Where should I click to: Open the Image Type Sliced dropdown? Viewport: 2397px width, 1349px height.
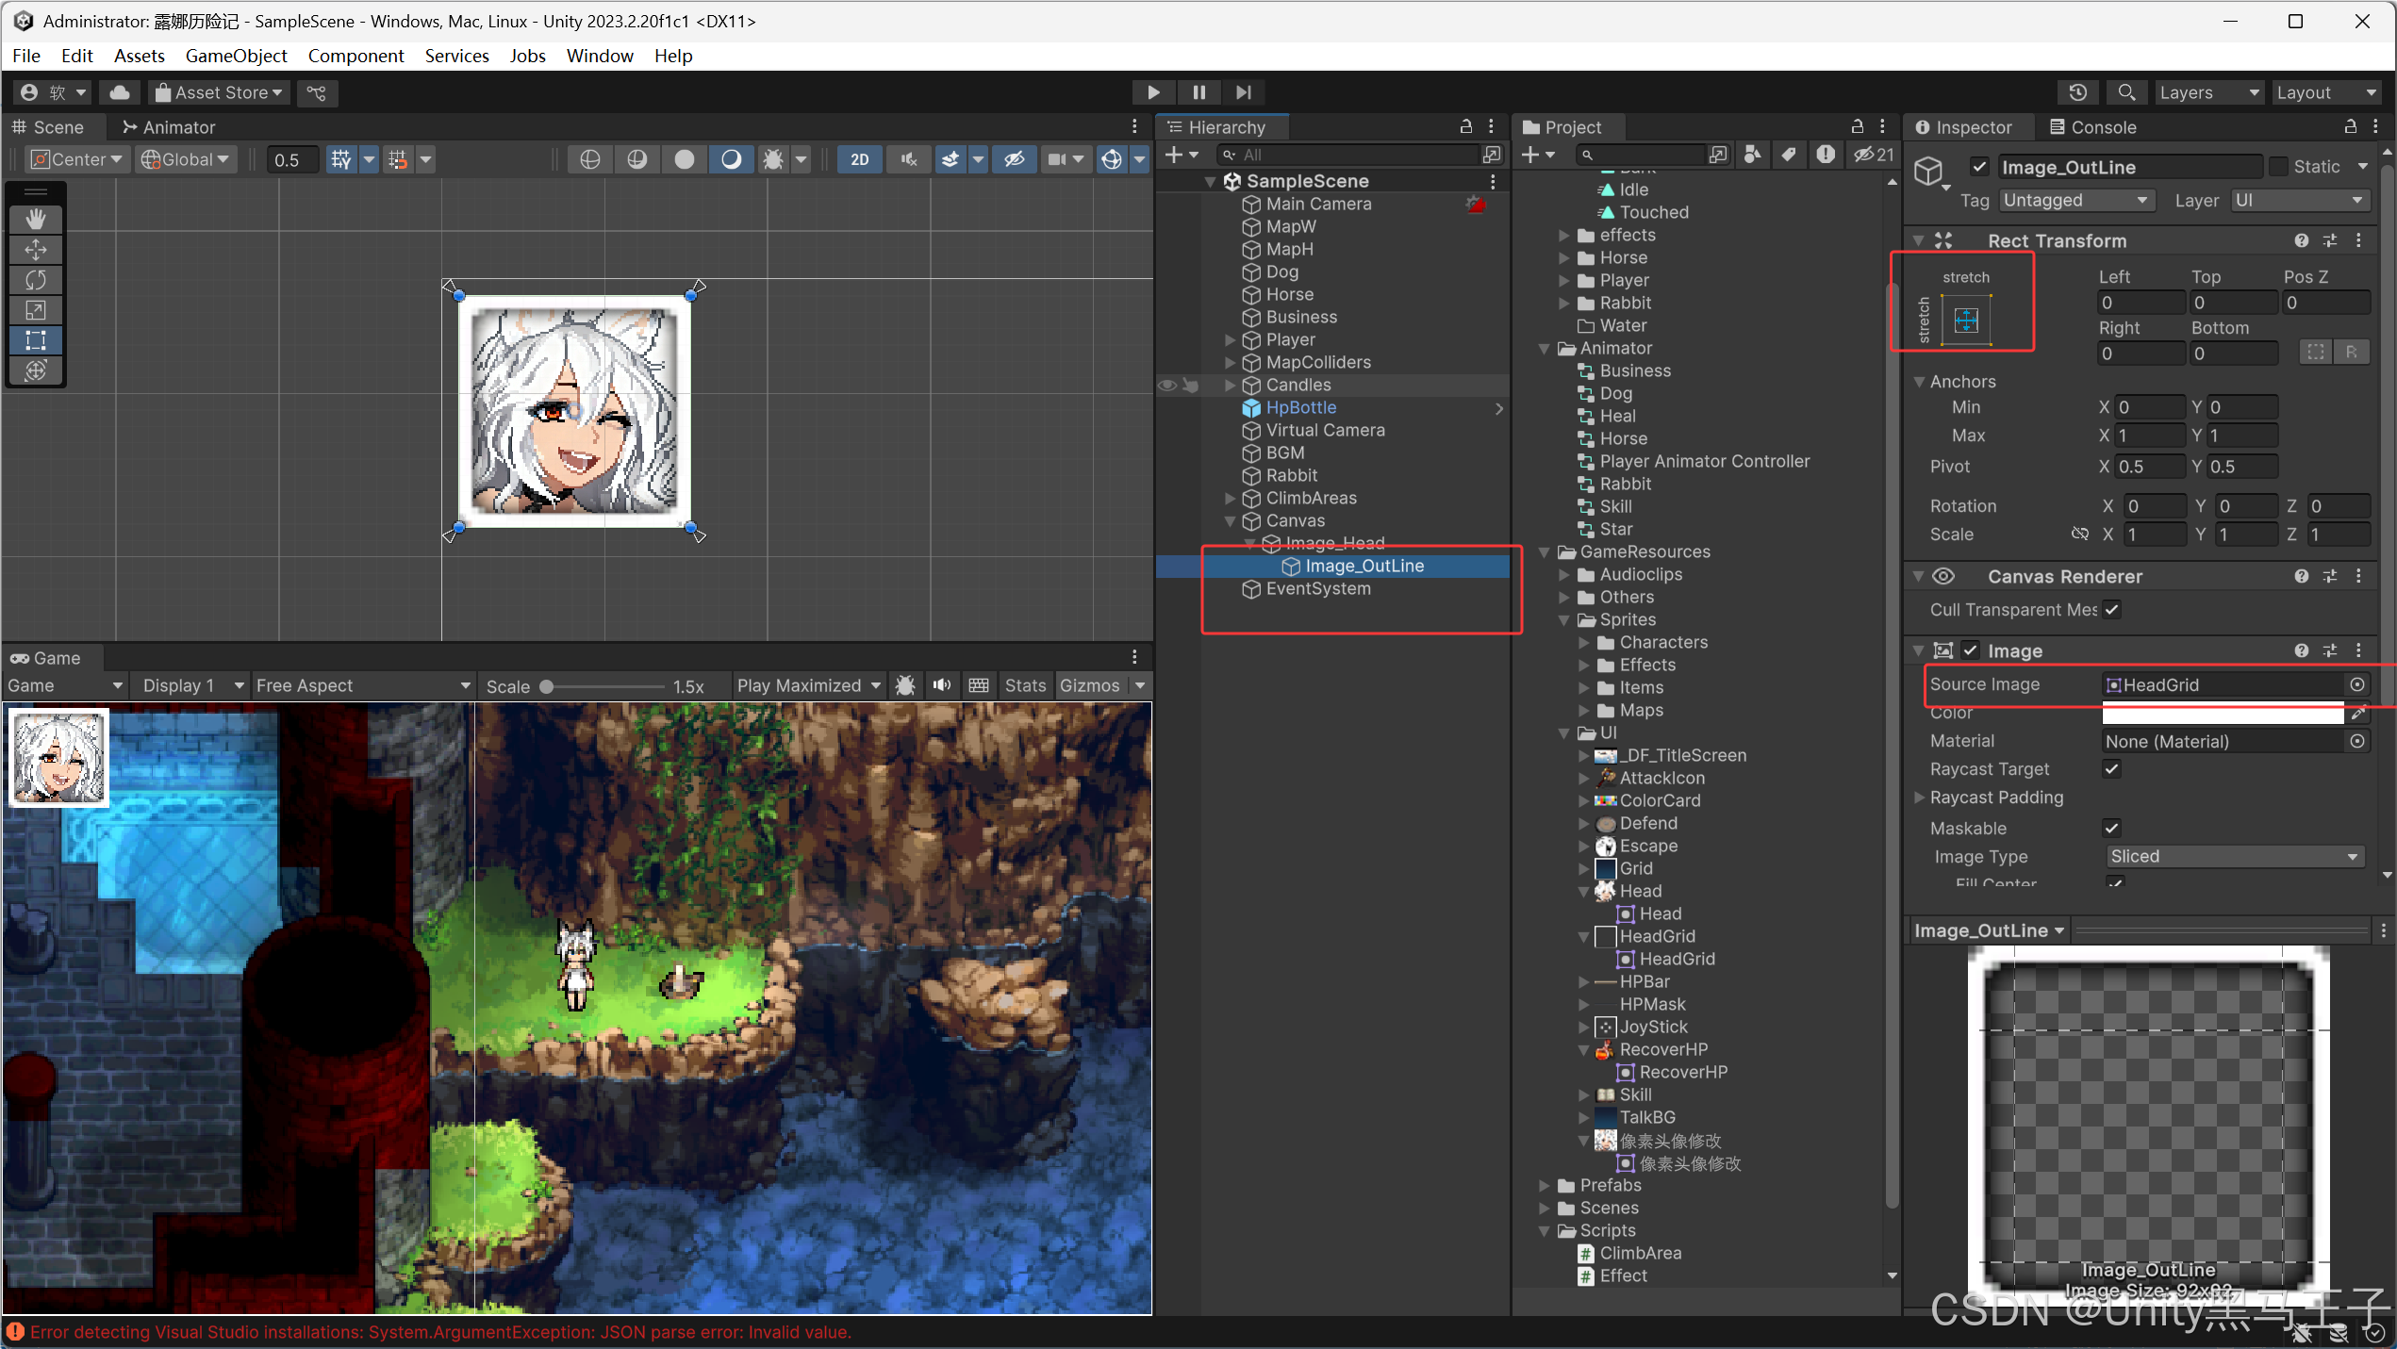pos(2234,857)
